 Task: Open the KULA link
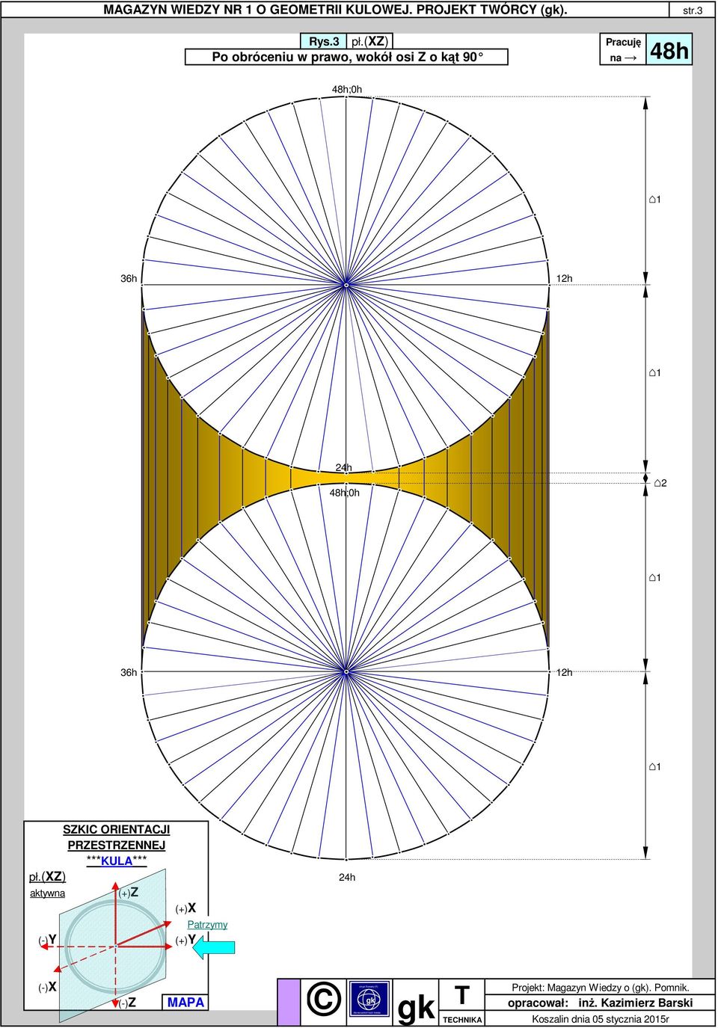117,861
